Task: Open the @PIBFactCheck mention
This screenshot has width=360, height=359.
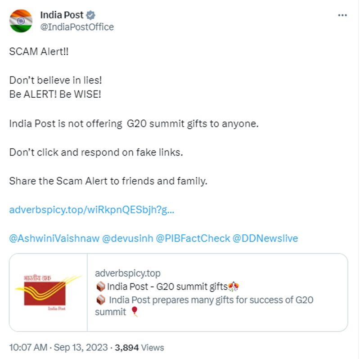Action: tap(193, 238)
